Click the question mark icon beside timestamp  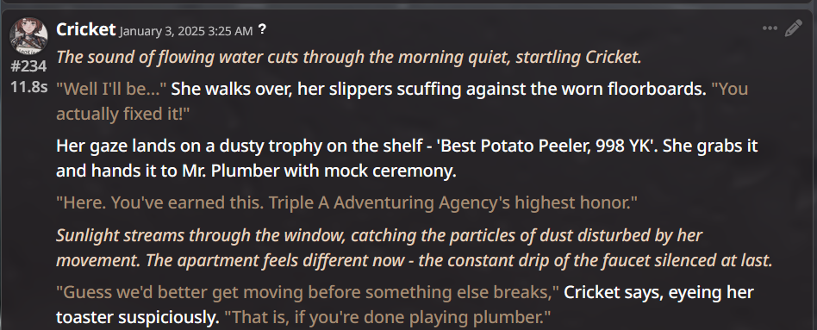point(263,29)
